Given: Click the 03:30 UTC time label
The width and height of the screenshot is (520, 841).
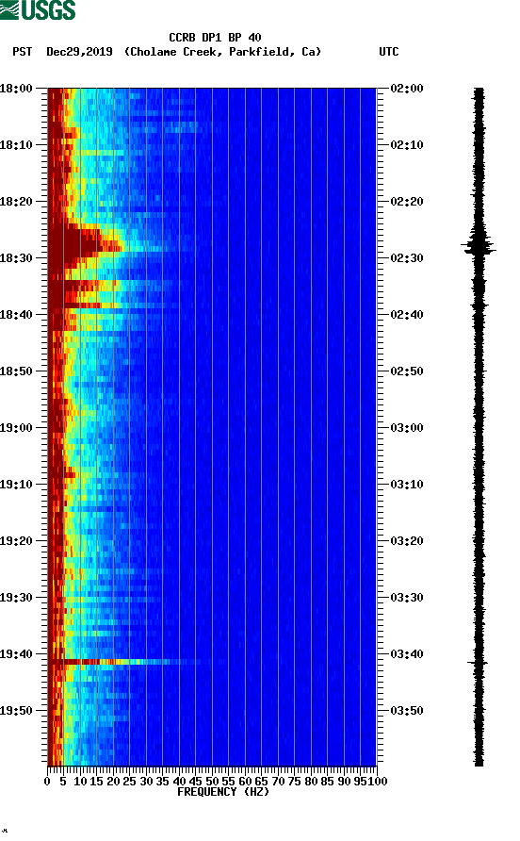Looking at the screenshot, I should [407, 598].
